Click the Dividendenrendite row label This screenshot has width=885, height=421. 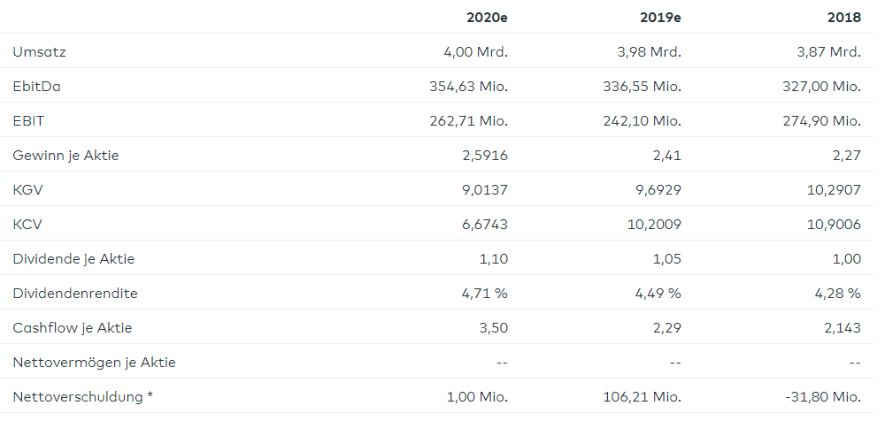click(x=75, y=294)
